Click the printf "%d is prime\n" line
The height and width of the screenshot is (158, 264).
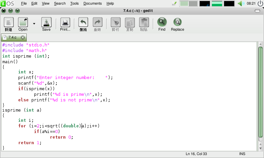[x=68, y=94]
